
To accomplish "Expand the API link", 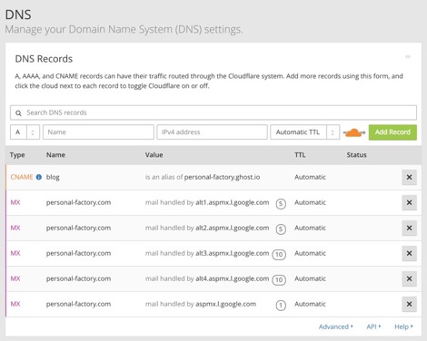I will click(373, 326).
